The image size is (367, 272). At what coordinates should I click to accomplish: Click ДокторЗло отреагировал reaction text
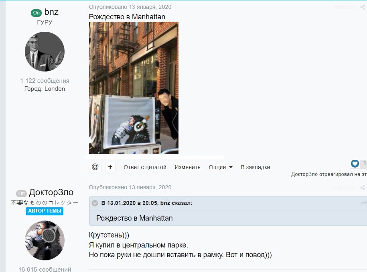(329, 174)
